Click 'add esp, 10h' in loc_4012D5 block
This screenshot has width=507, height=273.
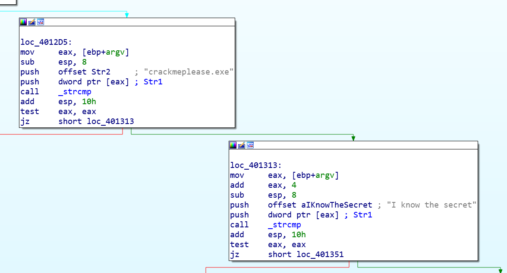(58, 102)
